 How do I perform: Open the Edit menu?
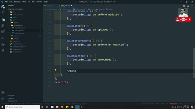(x=11, y=2)
